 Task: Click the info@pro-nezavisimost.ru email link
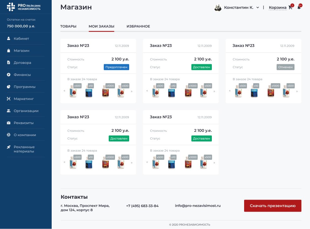[198, 206]
